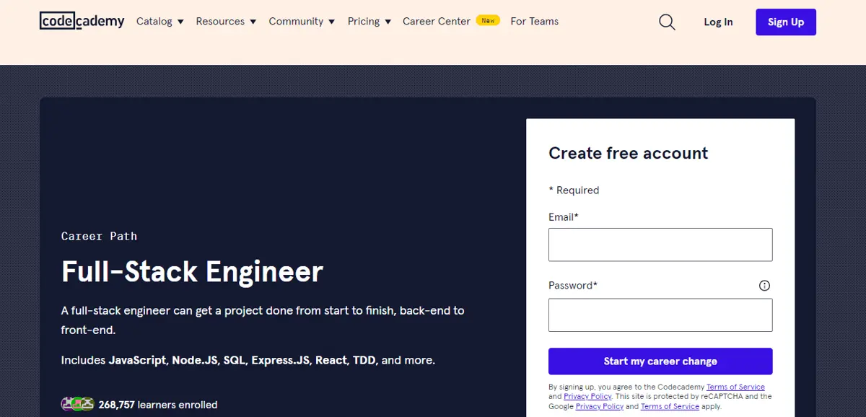866x417 pixels.
Task: Open the Codecademy Terms of Service link
Action: [735, 387]
